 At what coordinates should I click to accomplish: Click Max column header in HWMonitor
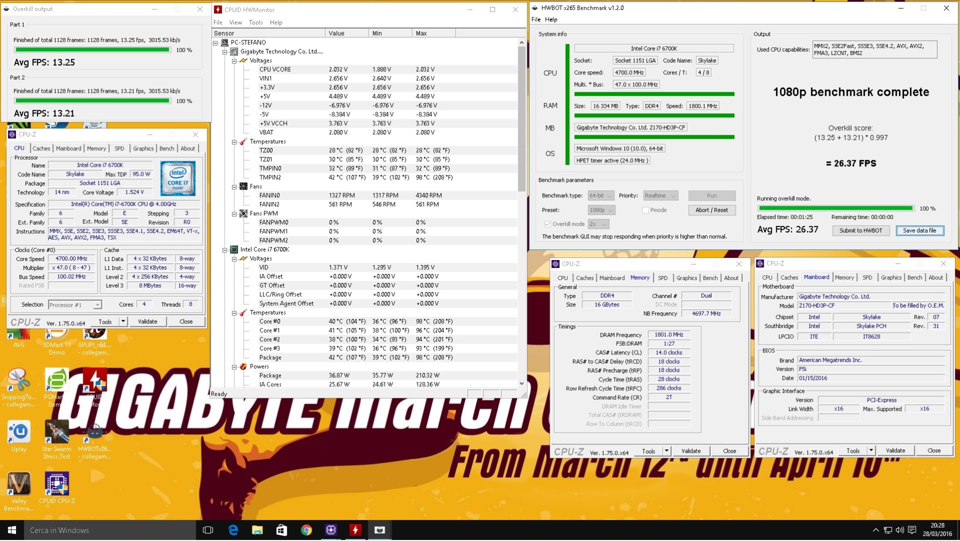point(434,33)
